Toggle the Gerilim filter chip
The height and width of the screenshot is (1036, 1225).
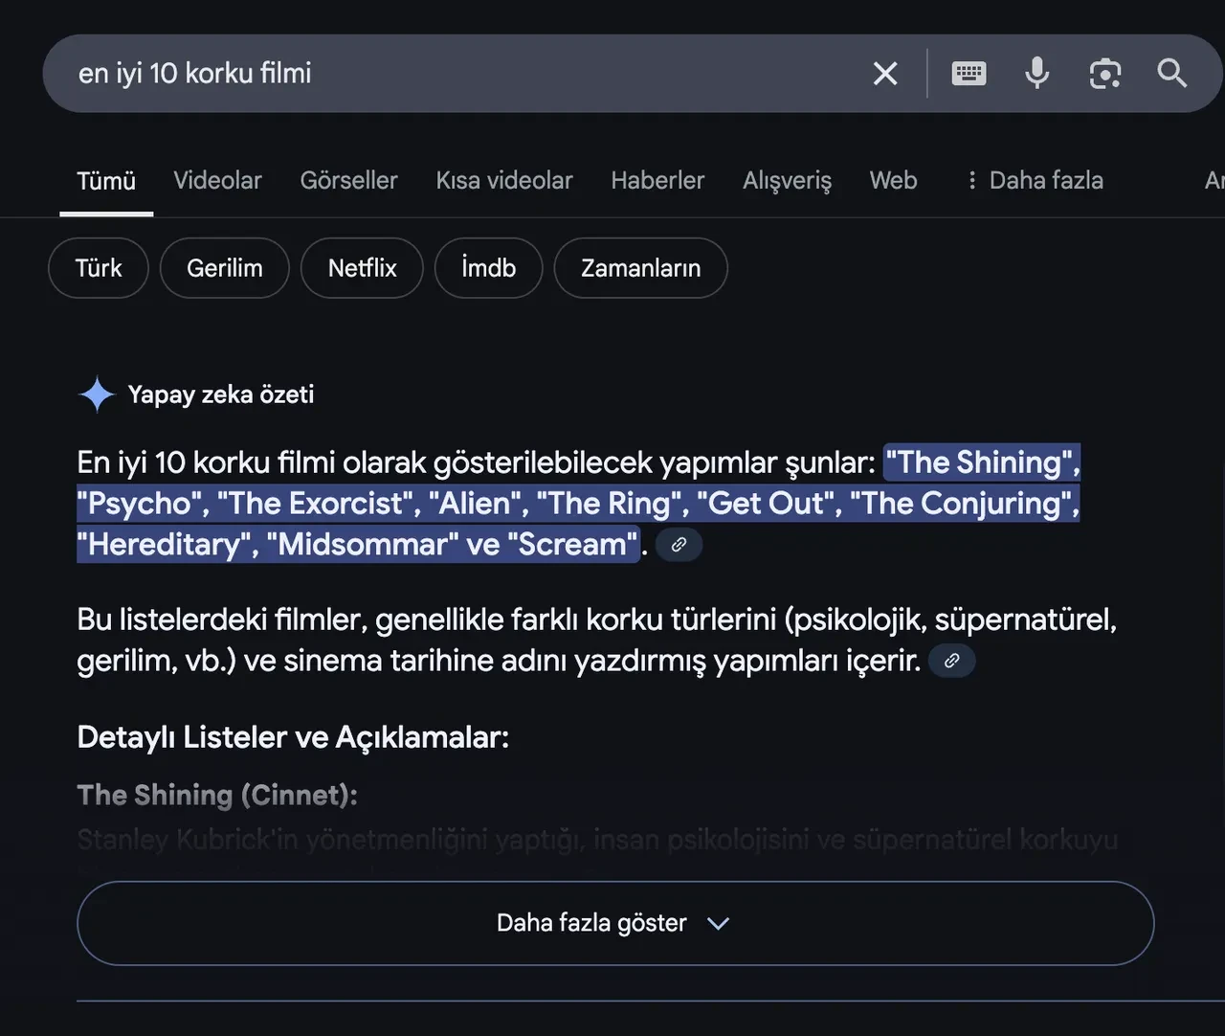click(224, 268)
